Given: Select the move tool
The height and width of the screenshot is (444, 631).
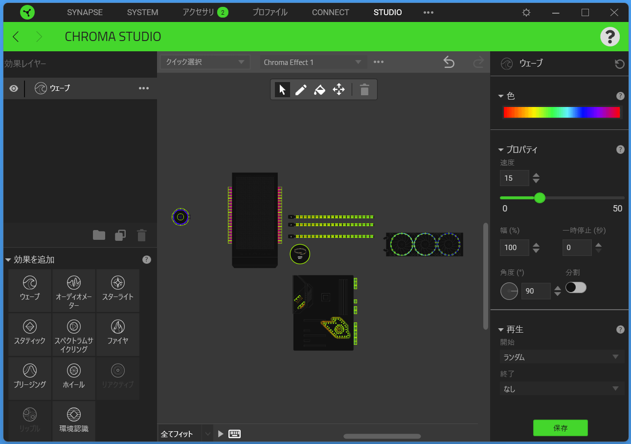Looking at the screenshot, I should (x=338, y=90).
